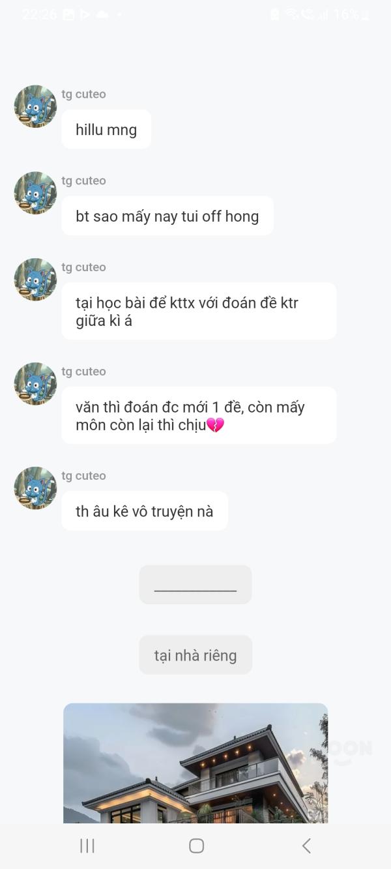Tap the avatar beside the 'th âu kê' message
This screenshot has width=391, height=869.
pyautogui.click(x=35, y=488)
